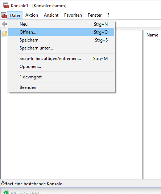Viewport: 161px width, 194px height.
Task: Open the Optionen... entry
Action: [x=61, y=66]
